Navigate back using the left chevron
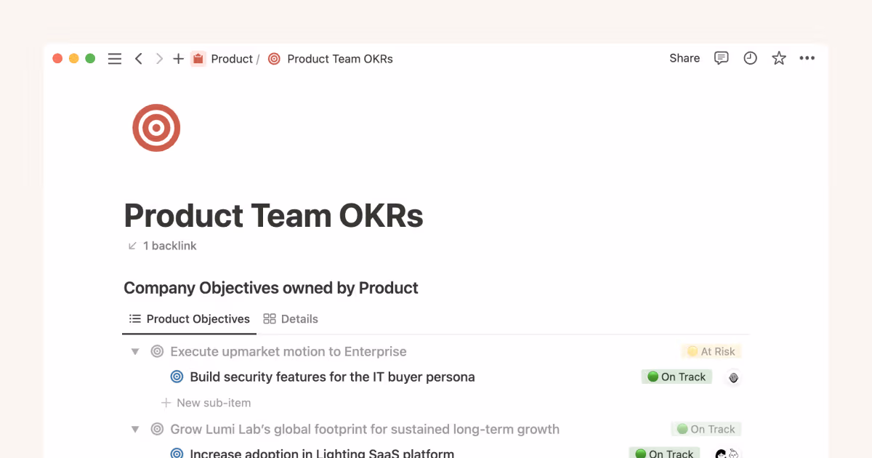Screen dimensions: 872x458 point(138,58)
